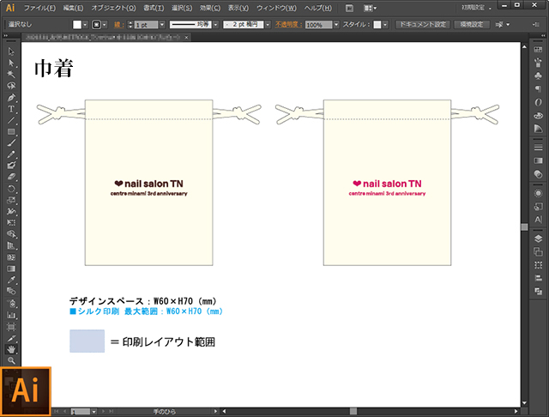Select the Zoom magnifier tool
Image resolution: width=549 pixels, height=417 pixels.
click(11, 360)
